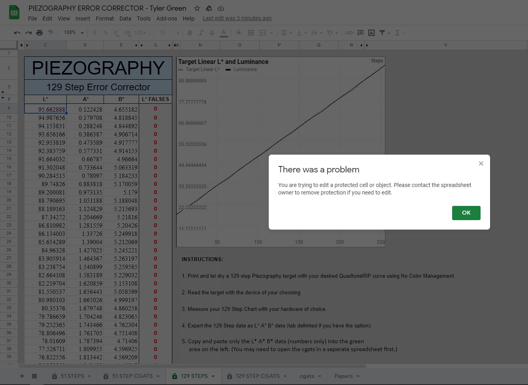Open the 'Last edit was 3 minutes ago' link
This screenshot has height=385, width=528.
click(237, 18)
